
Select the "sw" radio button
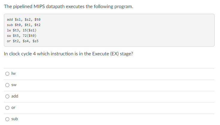click(x=7, y=85)
